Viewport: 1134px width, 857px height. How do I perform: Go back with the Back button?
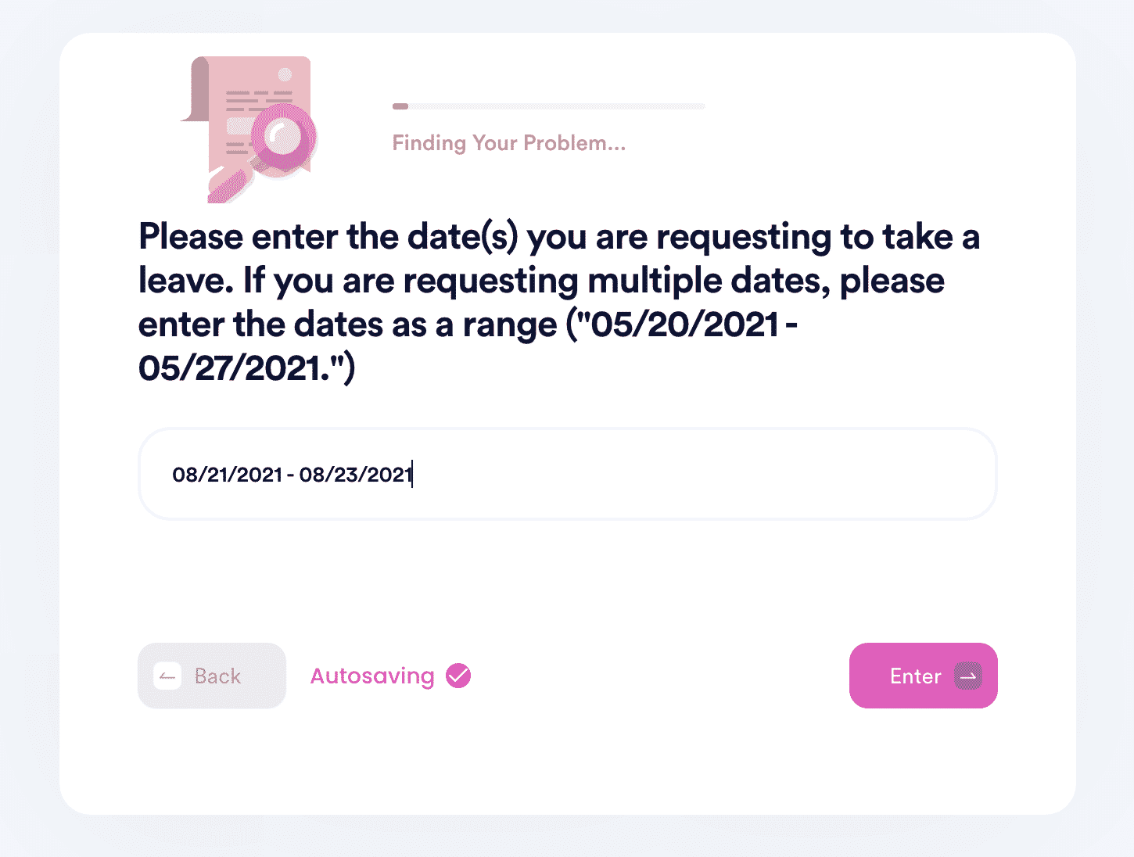pos(212,676)
